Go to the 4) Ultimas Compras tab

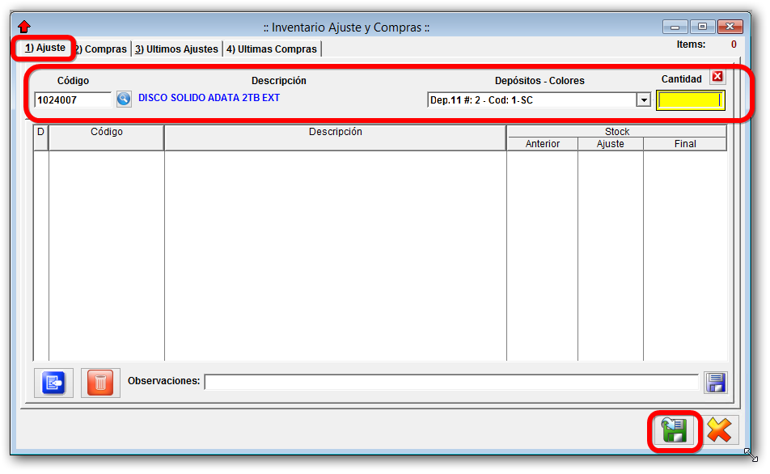pos(272,49)
